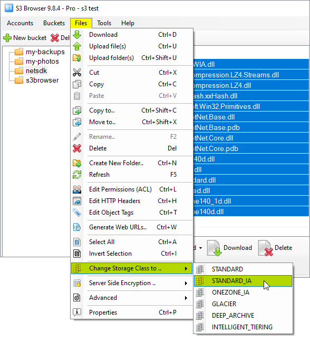The height and width of the screenshot is (343, 310).
Task: Click the green Refresh arrows icon
Action: click(77, 175)
